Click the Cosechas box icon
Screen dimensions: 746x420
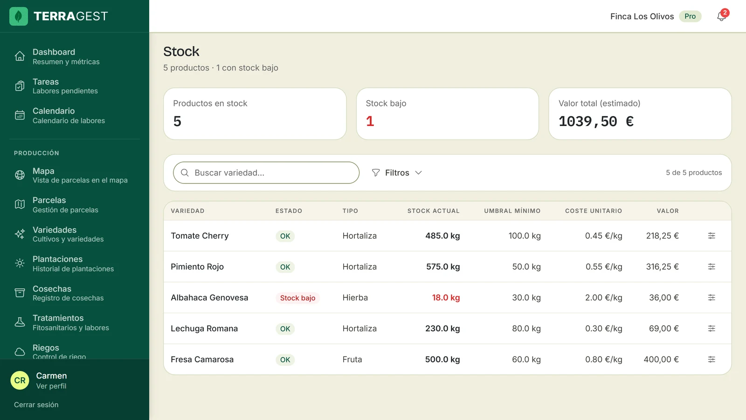tap(20, 293)
